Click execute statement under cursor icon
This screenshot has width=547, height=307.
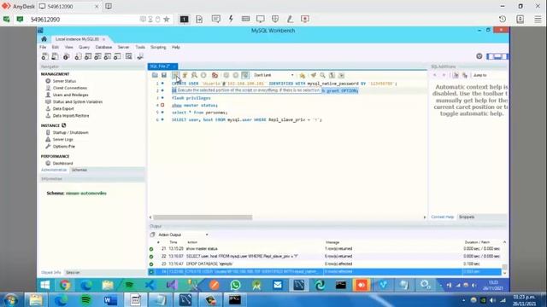(185, 75)
